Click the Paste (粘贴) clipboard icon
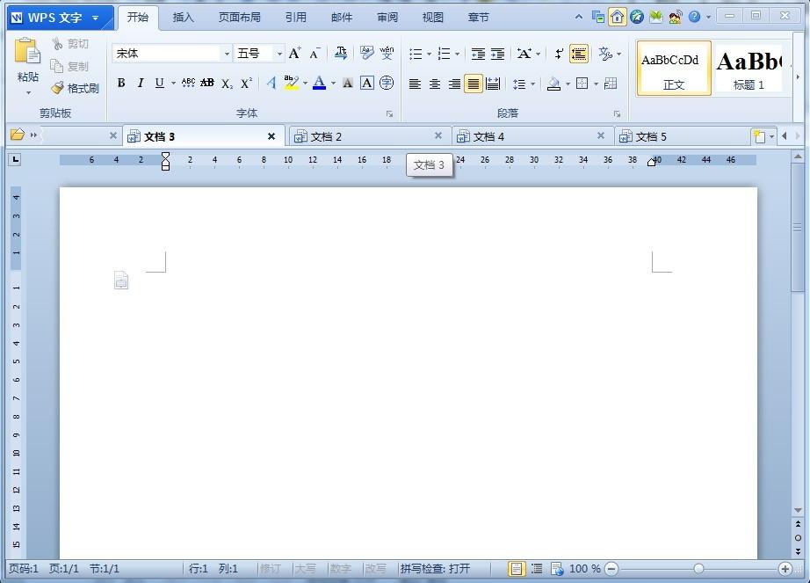This screenshot has height=583, width=810. [27, 53]
